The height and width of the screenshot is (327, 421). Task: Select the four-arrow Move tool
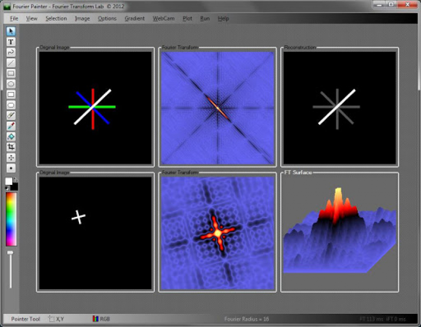coord(11,157)
